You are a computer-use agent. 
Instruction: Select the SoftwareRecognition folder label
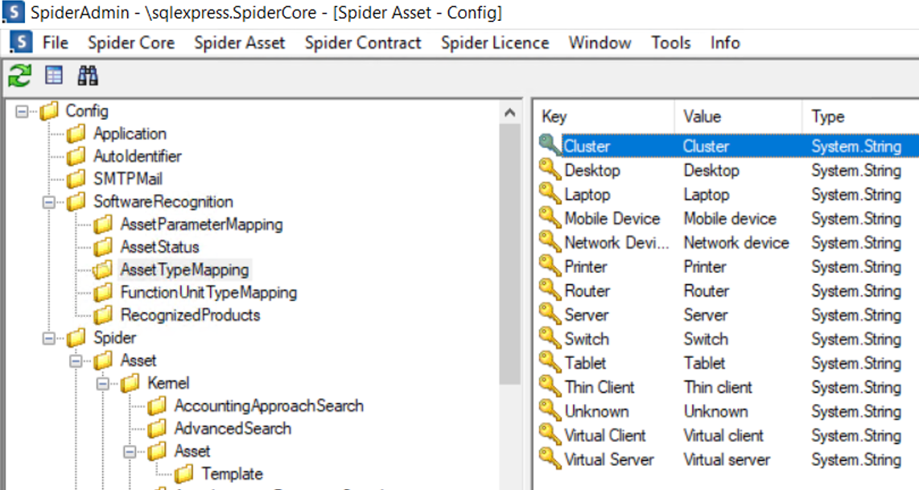pos(163,202)
